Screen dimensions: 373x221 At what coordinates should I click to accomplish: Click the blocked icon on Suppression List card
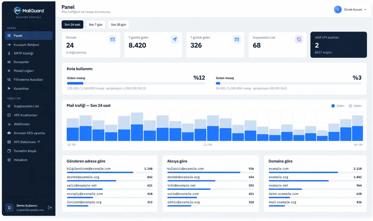299,39
